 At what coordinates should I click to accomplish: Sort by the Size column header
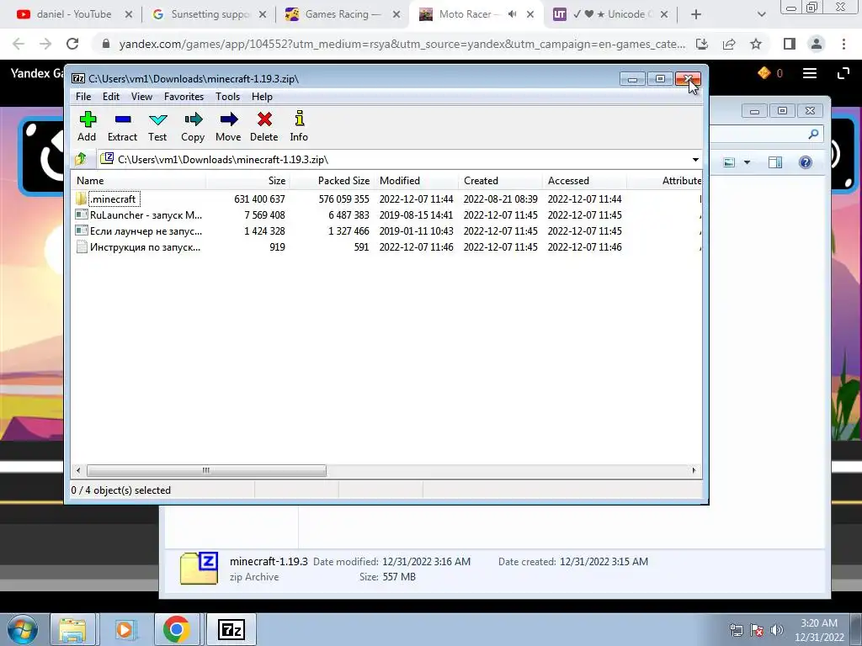[x=248, y=181]
